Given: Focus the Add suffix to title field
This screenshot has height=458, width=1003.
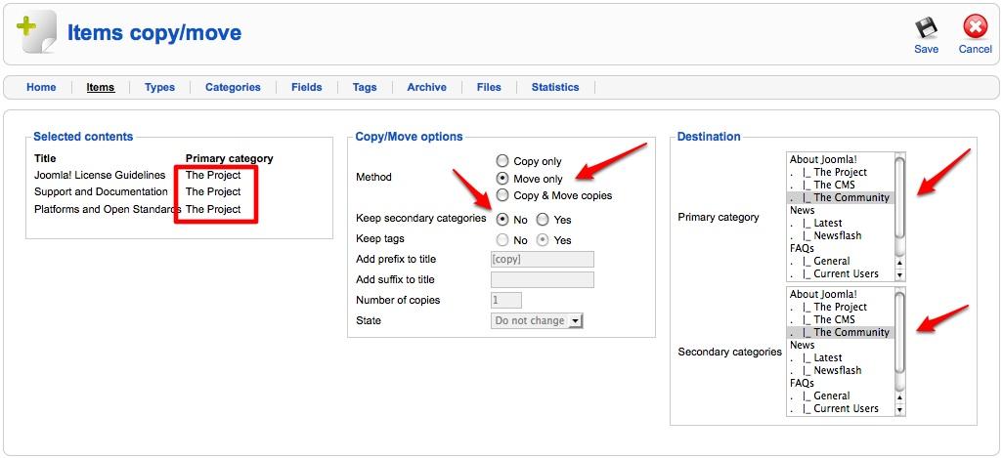Looking at the screenshot, I should [542, 280].
